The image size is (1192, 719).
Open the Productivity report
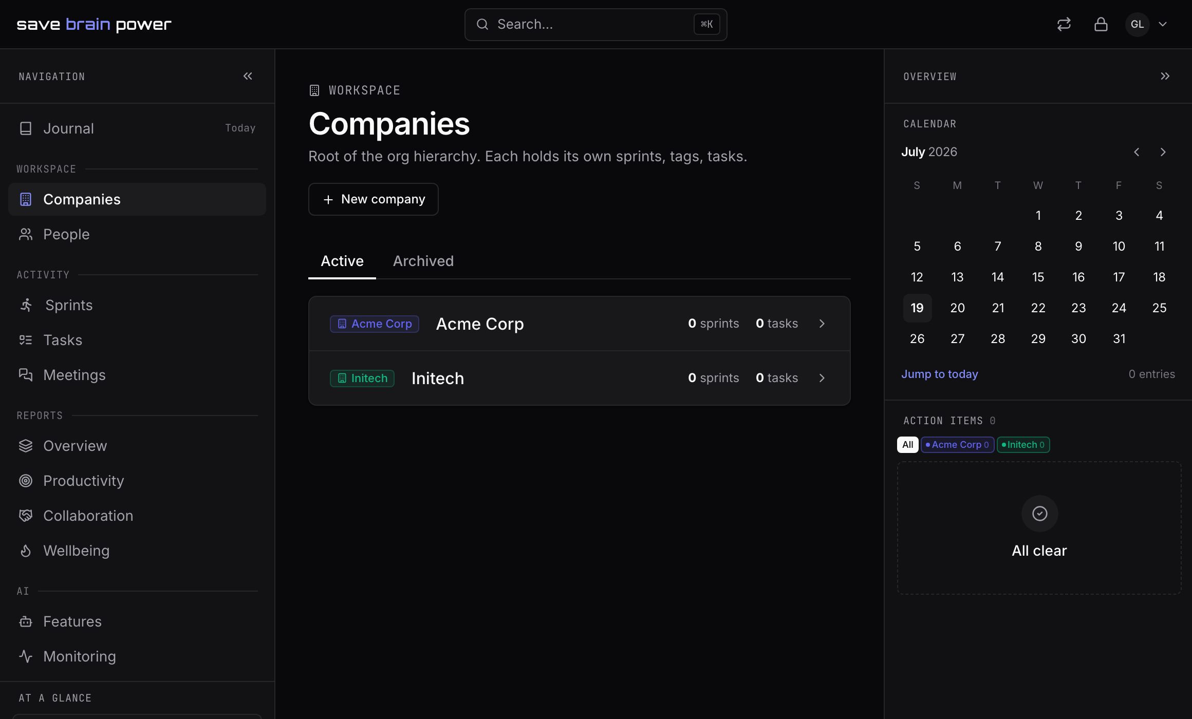[137, 481]
